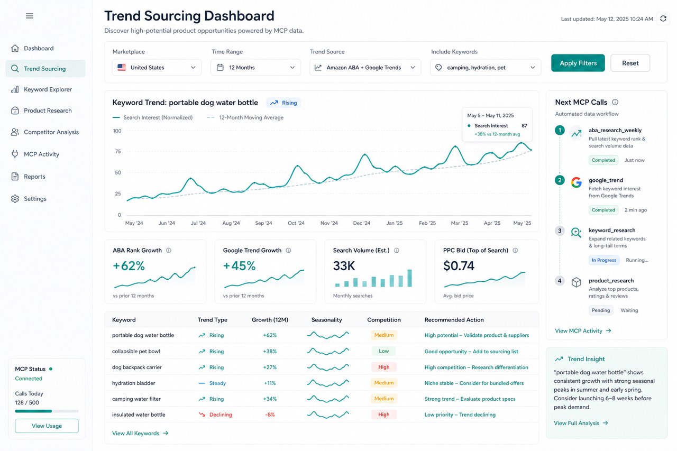
Task: Click info icon beside ABA Rank Growth
Action: click(x=169, y=251)
